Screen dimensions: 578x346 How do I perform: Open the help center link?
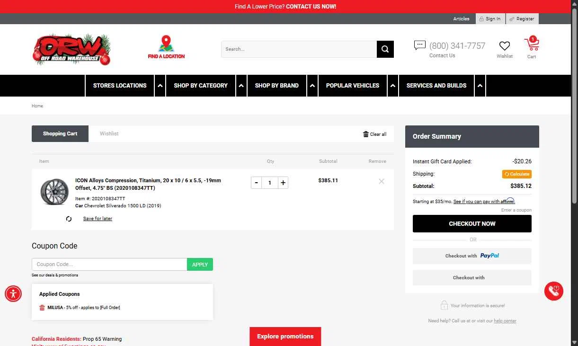(505, 321)
